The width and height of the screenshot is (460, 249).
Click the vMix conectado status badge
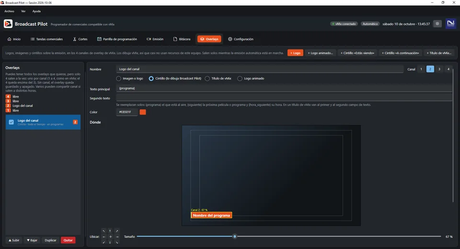[344, 24]
